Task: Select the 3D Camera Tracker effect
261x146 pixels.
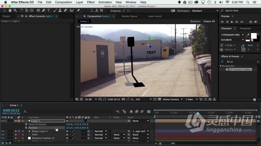Action: point(240,69)
